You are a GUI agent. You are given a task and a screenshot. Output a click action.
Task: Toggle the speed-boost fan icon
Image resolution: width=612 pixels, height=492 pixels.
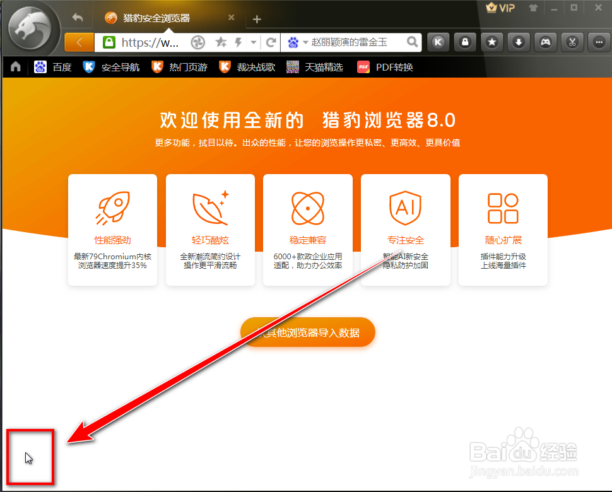click(x=197, y=42)
